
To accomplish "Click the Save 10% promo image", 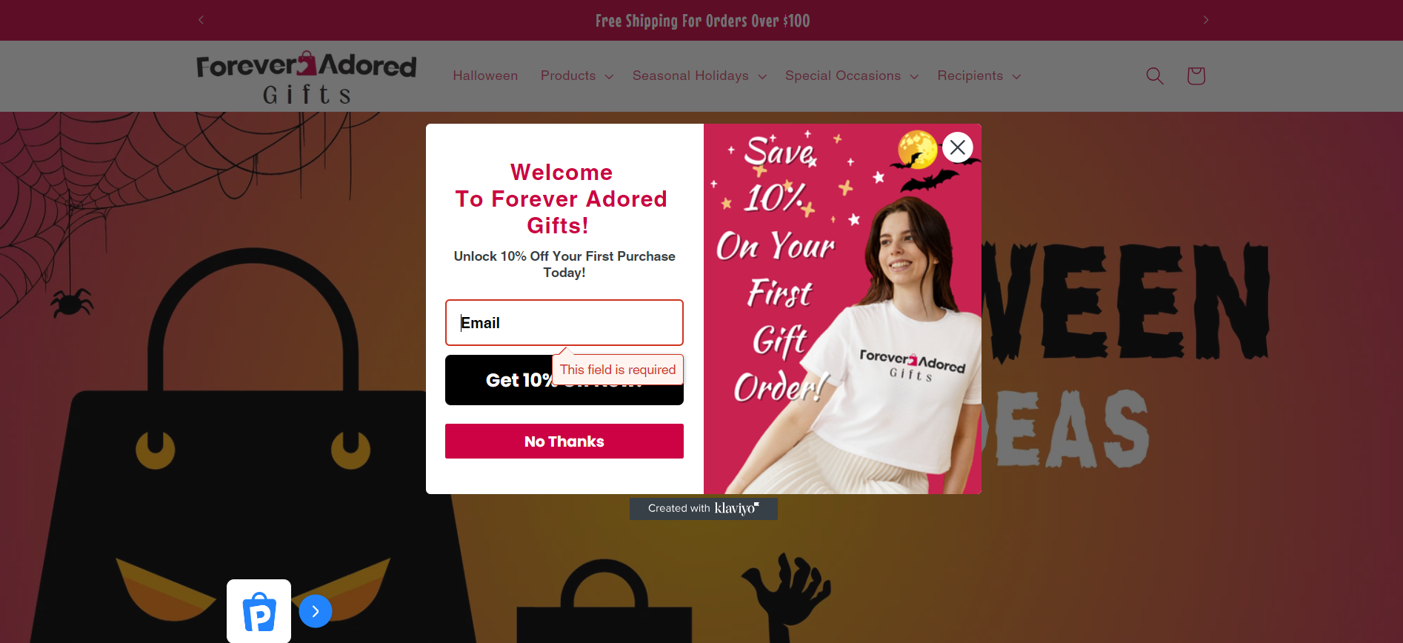I will tap(842, 309).
